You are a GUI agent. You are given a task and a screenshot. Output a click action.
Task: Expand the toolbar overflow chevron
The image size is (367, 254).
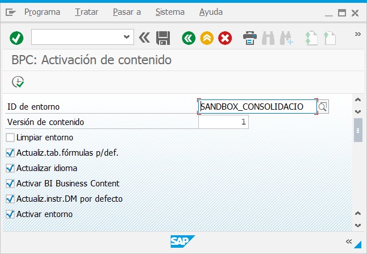coord(358,35)
